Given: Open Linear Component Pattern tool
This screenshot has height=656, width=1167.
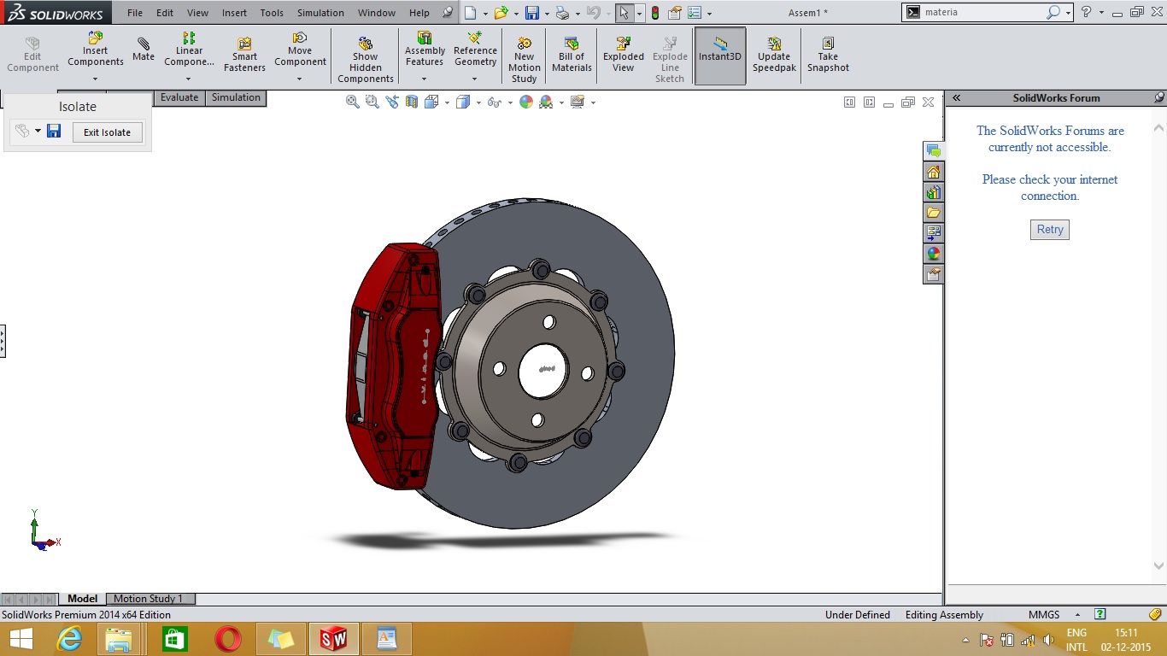Looking at the screenshot, I should (189, 50).
